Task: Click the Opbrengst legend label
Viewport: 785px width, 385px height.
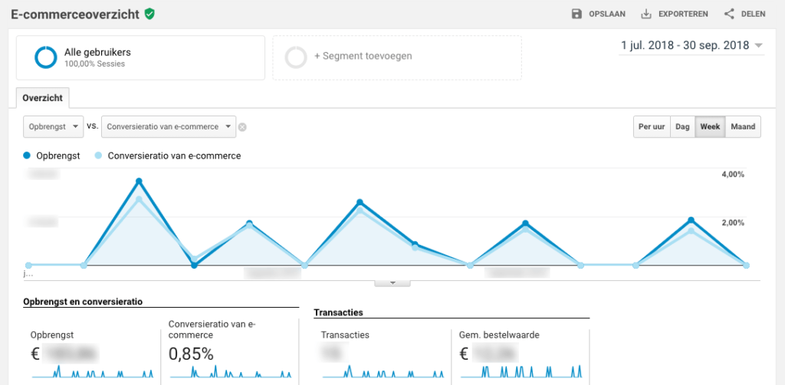Action: pyautogui.click(x=57, y=156)
